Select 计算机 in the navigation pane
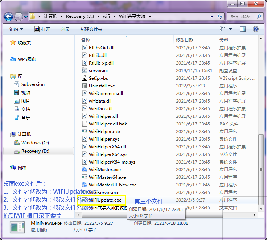This screenshot has height=240, width=267. (x=20, y=134)
